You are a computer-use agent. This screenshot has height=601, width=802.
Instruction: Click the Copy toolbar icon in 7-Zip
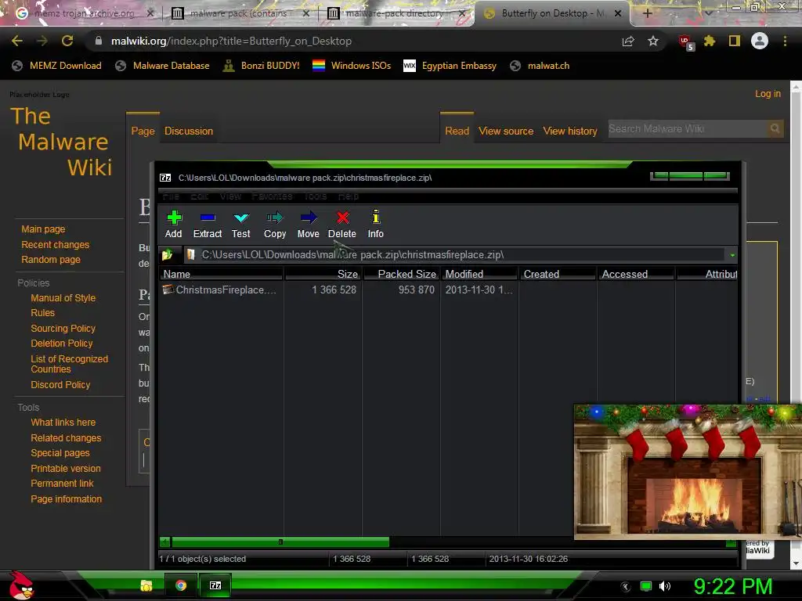pos(275,225)
